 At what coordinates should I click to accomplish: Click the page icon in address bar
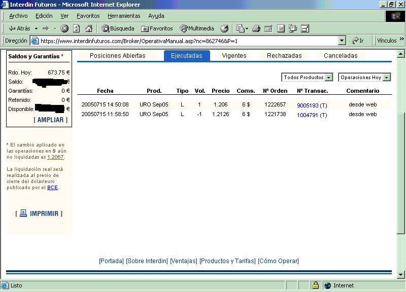[x=35, y=41]
